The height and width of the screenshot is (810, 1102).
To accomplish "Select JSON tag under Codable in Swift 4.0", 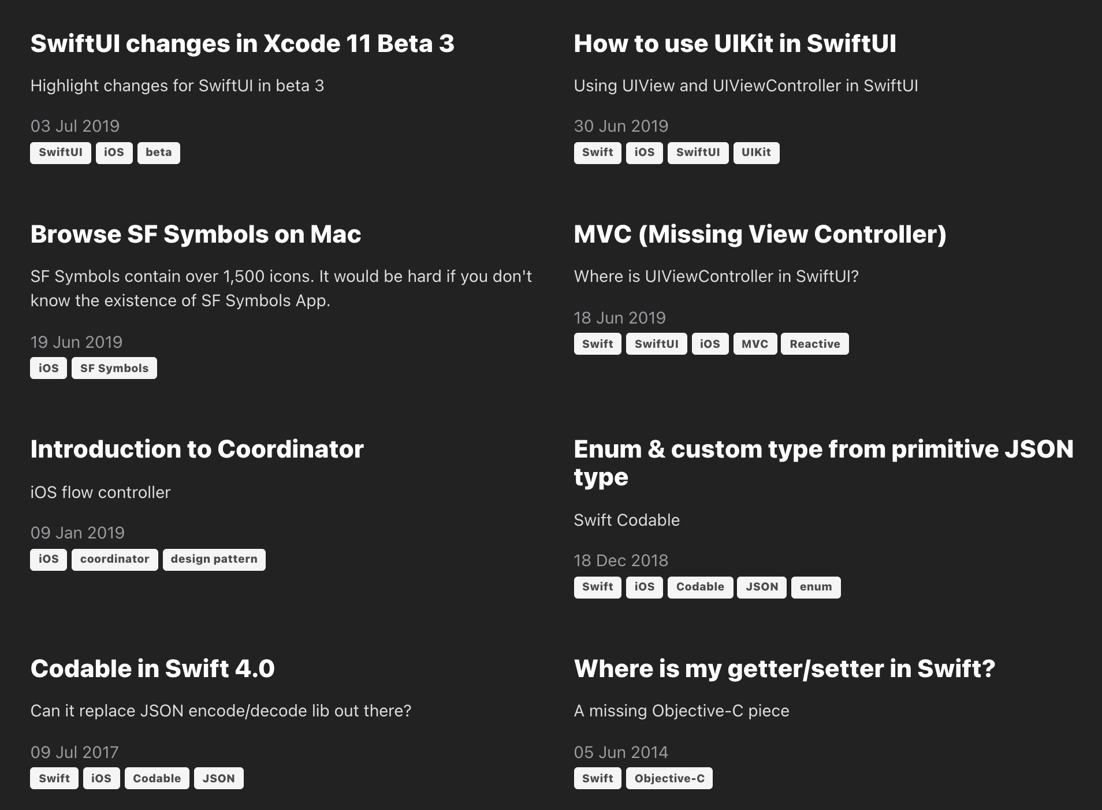I will (218, 778).
